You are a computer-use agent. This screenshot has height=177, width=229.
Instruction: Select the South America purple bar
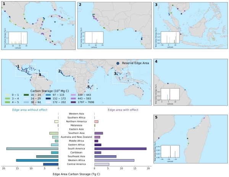pos(120,149)
